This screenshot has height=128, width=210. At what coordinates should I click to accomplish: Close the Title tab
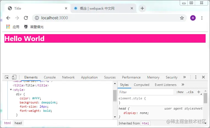click(66, 8)
